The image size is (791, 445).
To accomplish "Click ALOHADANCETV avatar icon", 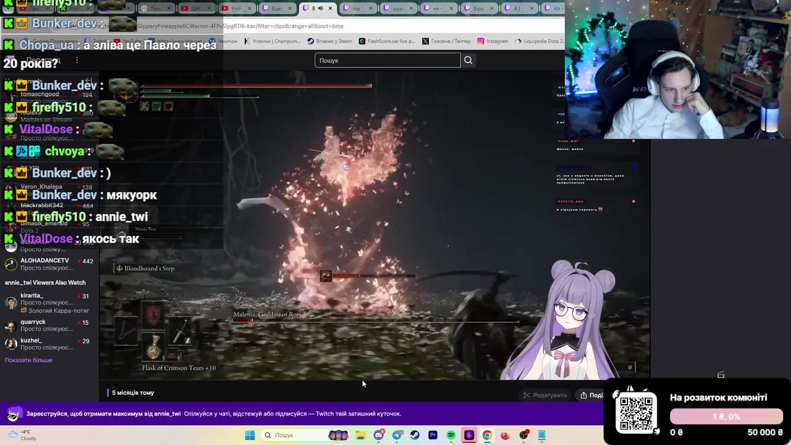I will click(11, 265).
